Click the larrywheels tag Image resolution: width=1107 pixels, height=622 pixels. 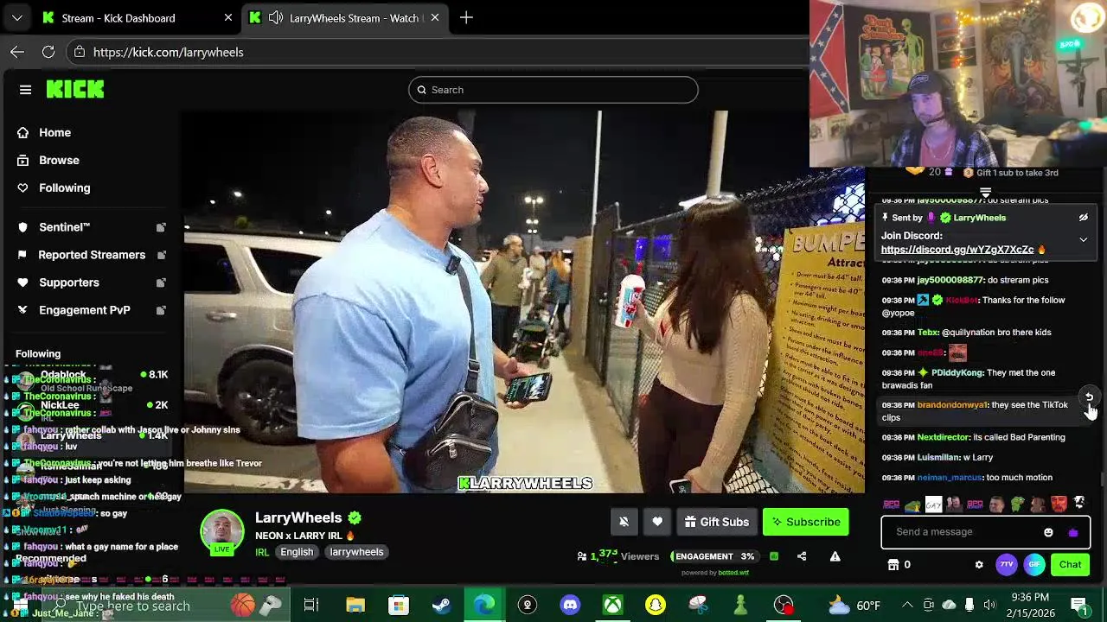click(x=356, y=552)
